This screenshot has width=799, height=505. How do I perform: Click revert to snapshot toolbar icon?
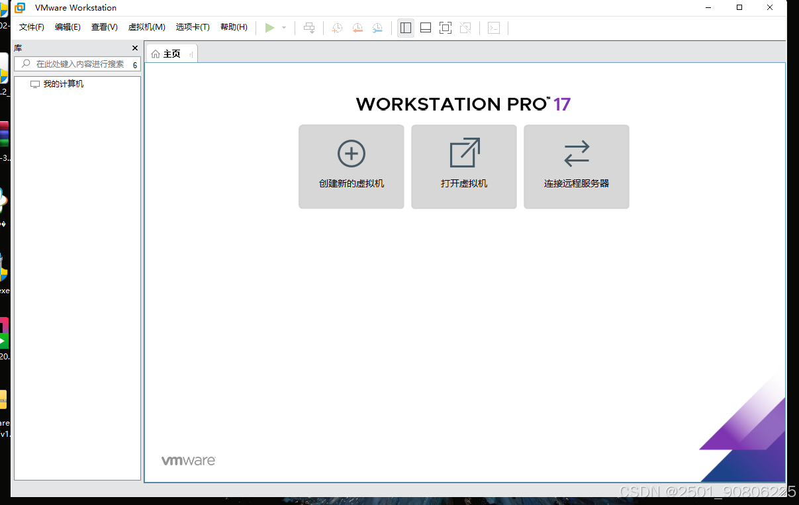point(357,28)
